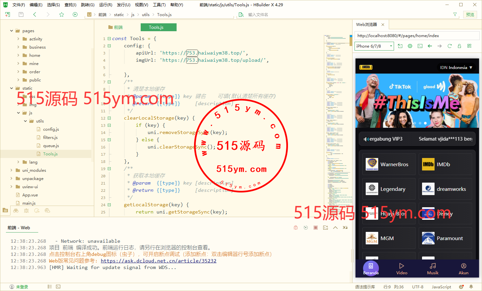The image size is (482, 291).
Task: Select the MGM card
Action: coord(389,238)
